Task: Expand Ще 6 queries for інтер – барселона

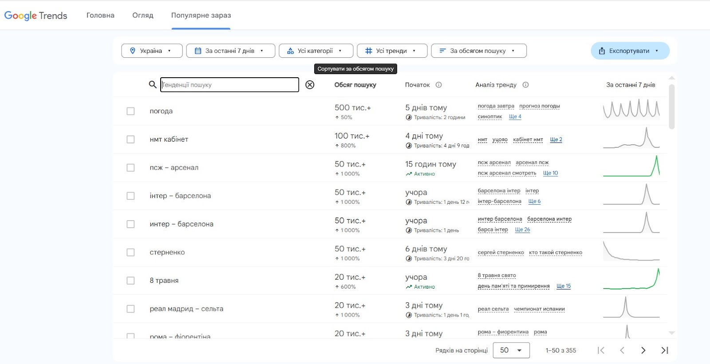Action: 534,201
